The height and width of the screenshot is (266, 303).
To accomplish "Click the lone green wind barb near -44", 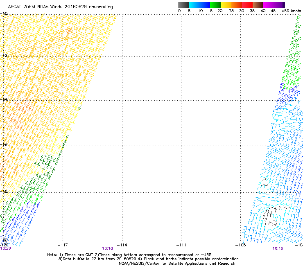I will click(80, 107).
